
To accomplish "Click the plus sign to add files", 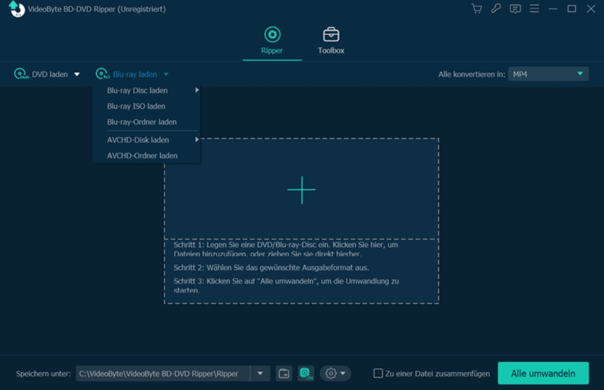I will [302, 190].
